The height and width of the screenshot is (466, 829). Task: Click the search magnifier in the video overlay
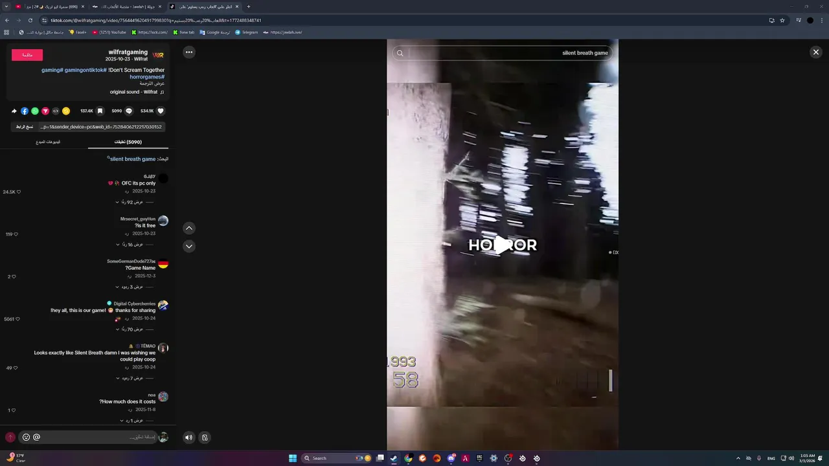[400, 53]
